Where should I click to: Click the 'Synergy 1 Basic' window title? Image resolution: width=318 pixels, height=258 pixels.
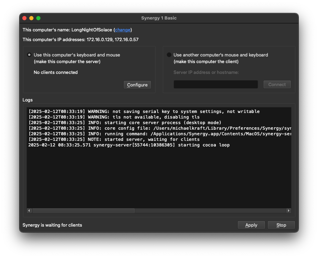pyautogui.click(x=159, y=18)
